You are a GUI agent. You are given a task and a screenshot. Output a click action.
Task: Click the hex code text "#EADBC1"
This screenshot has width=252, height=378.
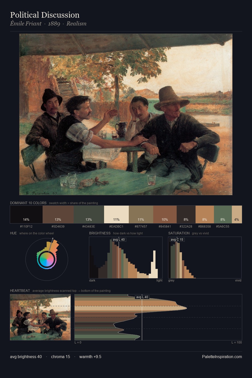click(x=116, y=227)
